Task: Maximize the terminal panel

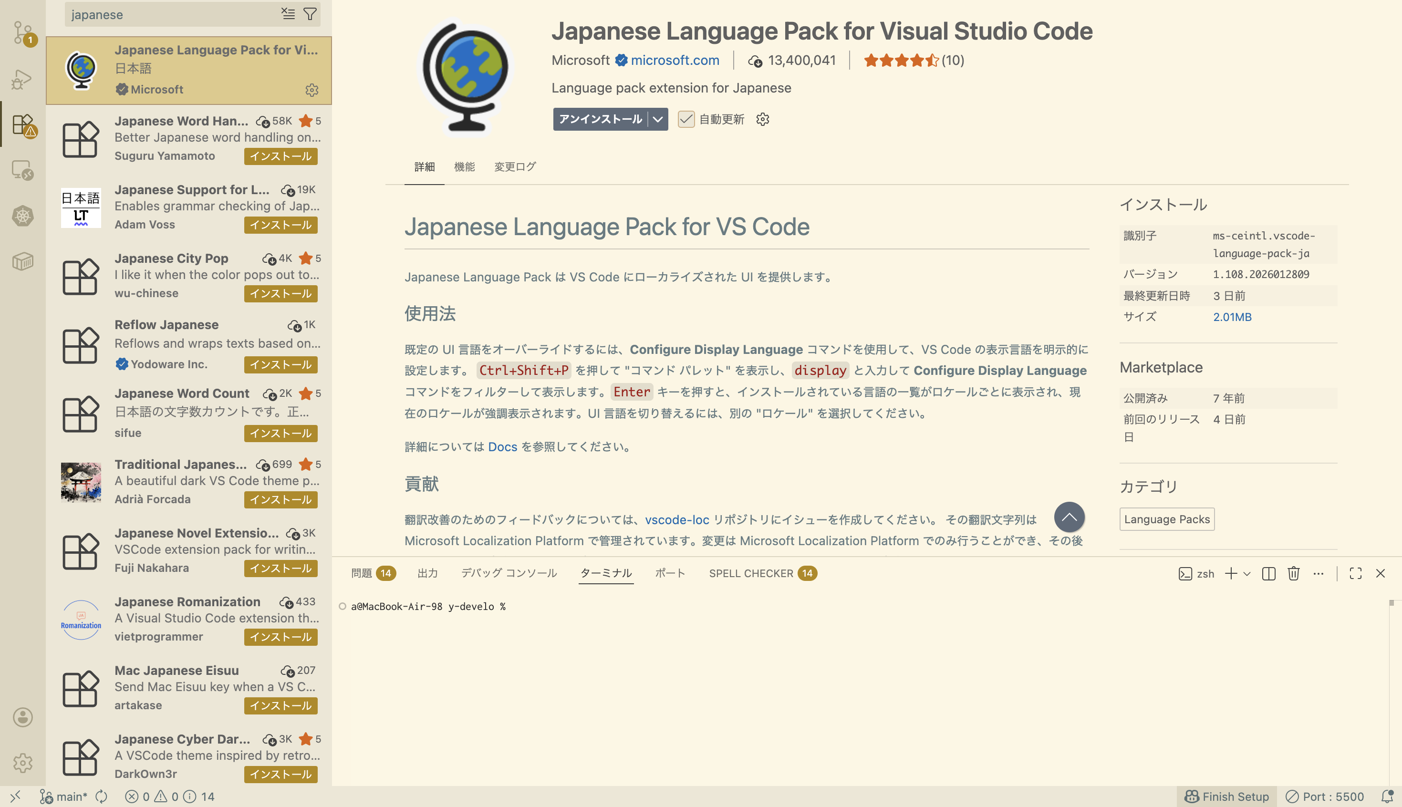Action: point(1355,574)
